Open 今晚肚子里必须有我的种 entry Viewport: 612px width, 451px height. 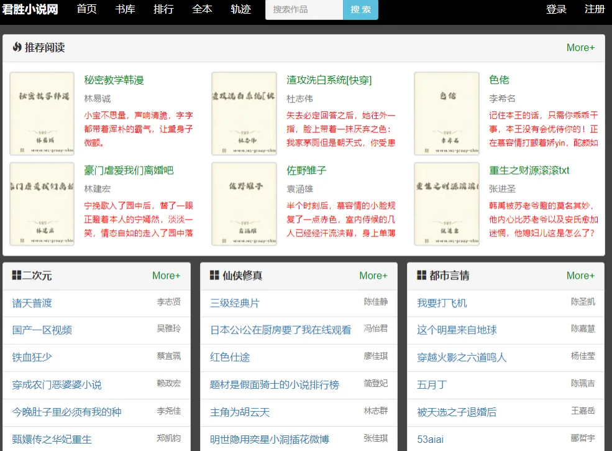[x=66, y=412]
